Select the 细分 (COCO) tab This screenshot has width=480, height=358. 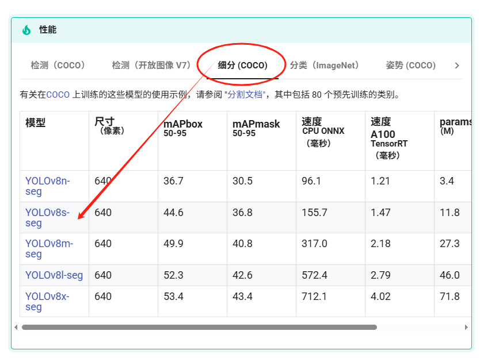click(x=242, y=65)
